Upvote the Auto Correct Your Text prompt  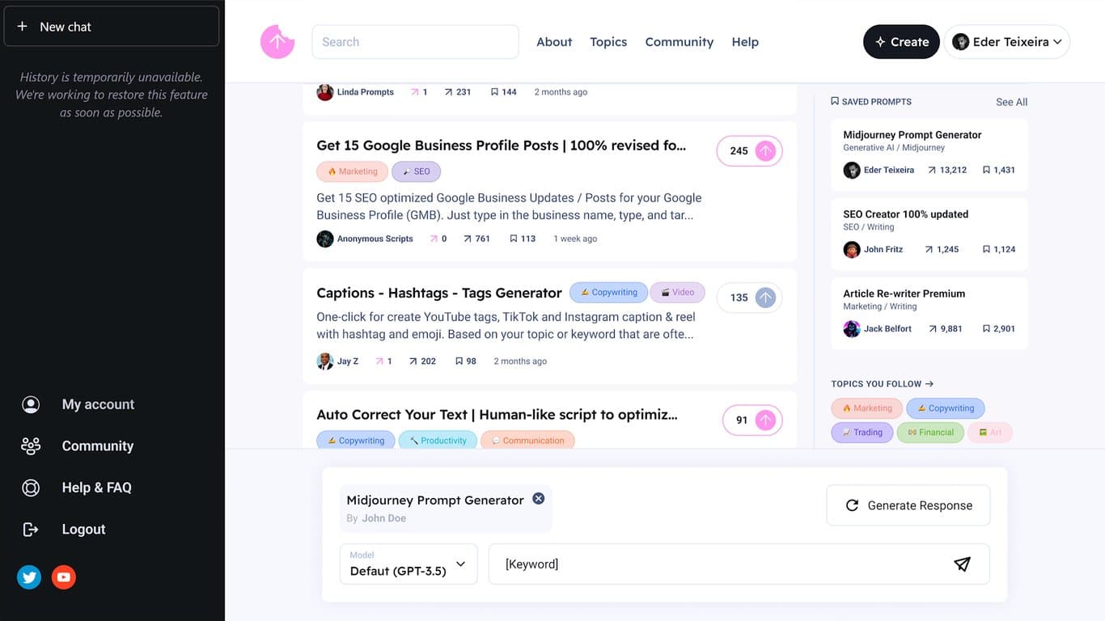[765, 420]
